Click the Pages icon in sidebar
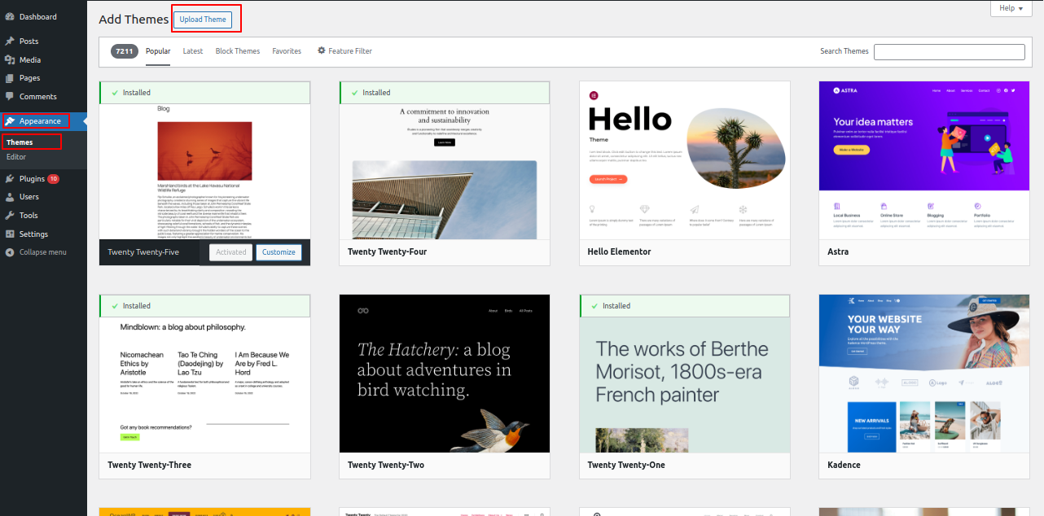The width and height of the screenshot is (1044, 516). 10,78
